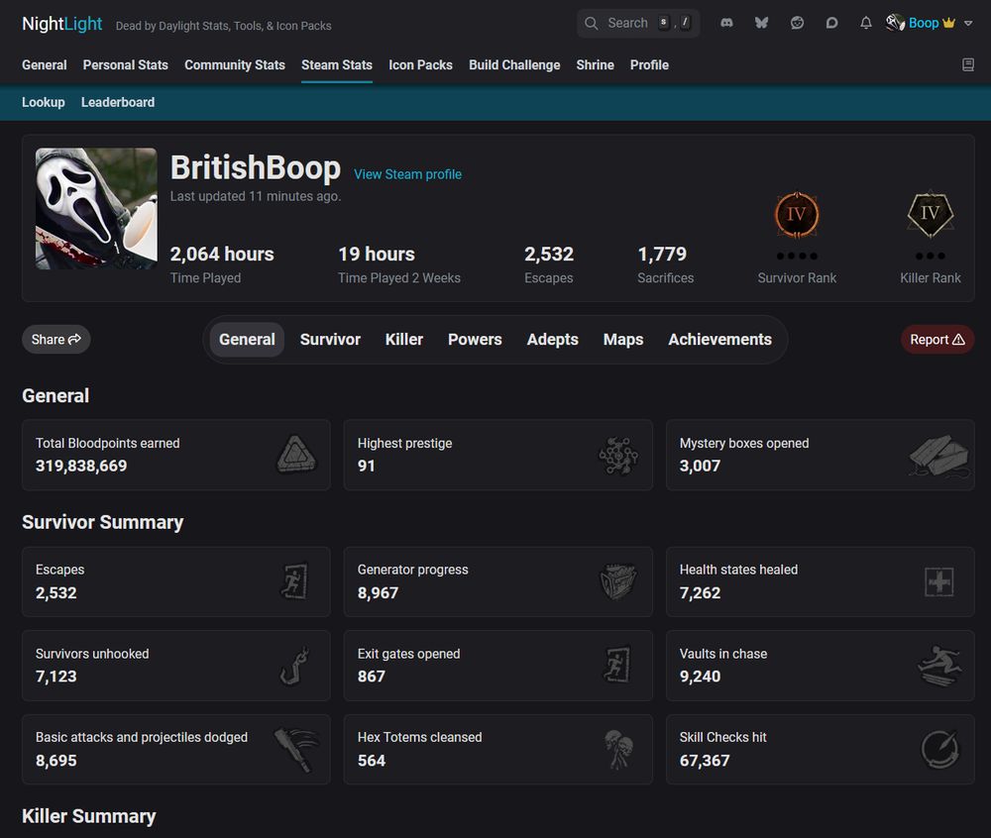Open the Achievements tab

click(x=720, y=339)
